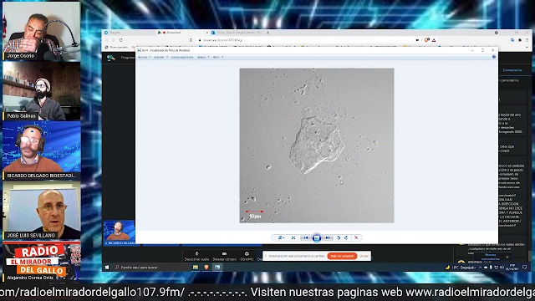Open the Brave browser icon on taskbar
Image resolution: width=535 pixels, height=301 pixels.
206,268
